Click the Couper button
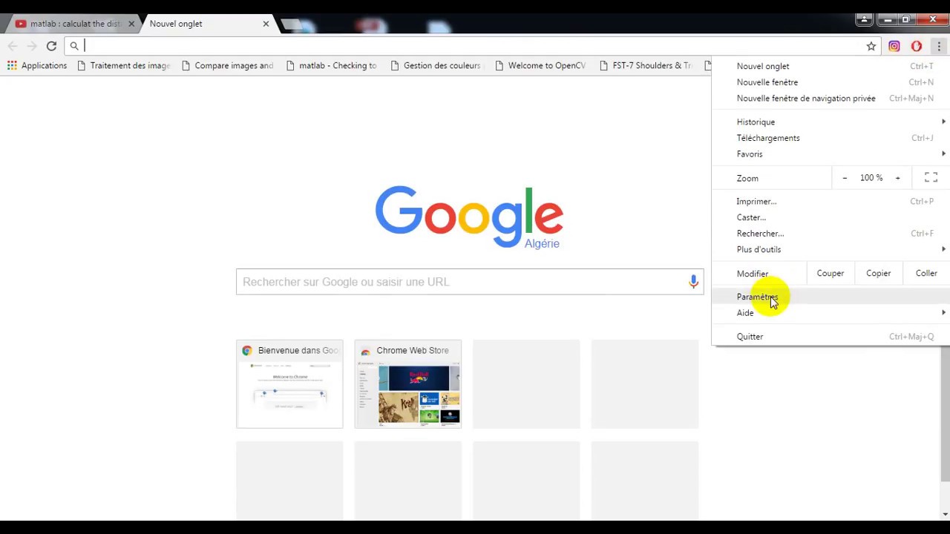 pyautogui.click(x=830, y=273)
